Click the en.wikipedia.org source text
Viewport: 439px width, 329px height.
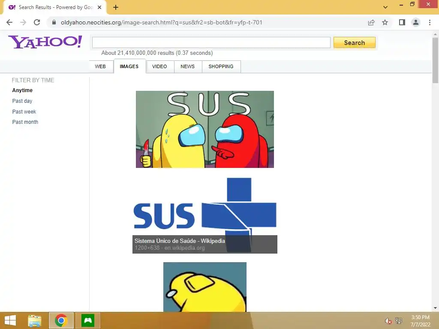[x=184, y=248]
